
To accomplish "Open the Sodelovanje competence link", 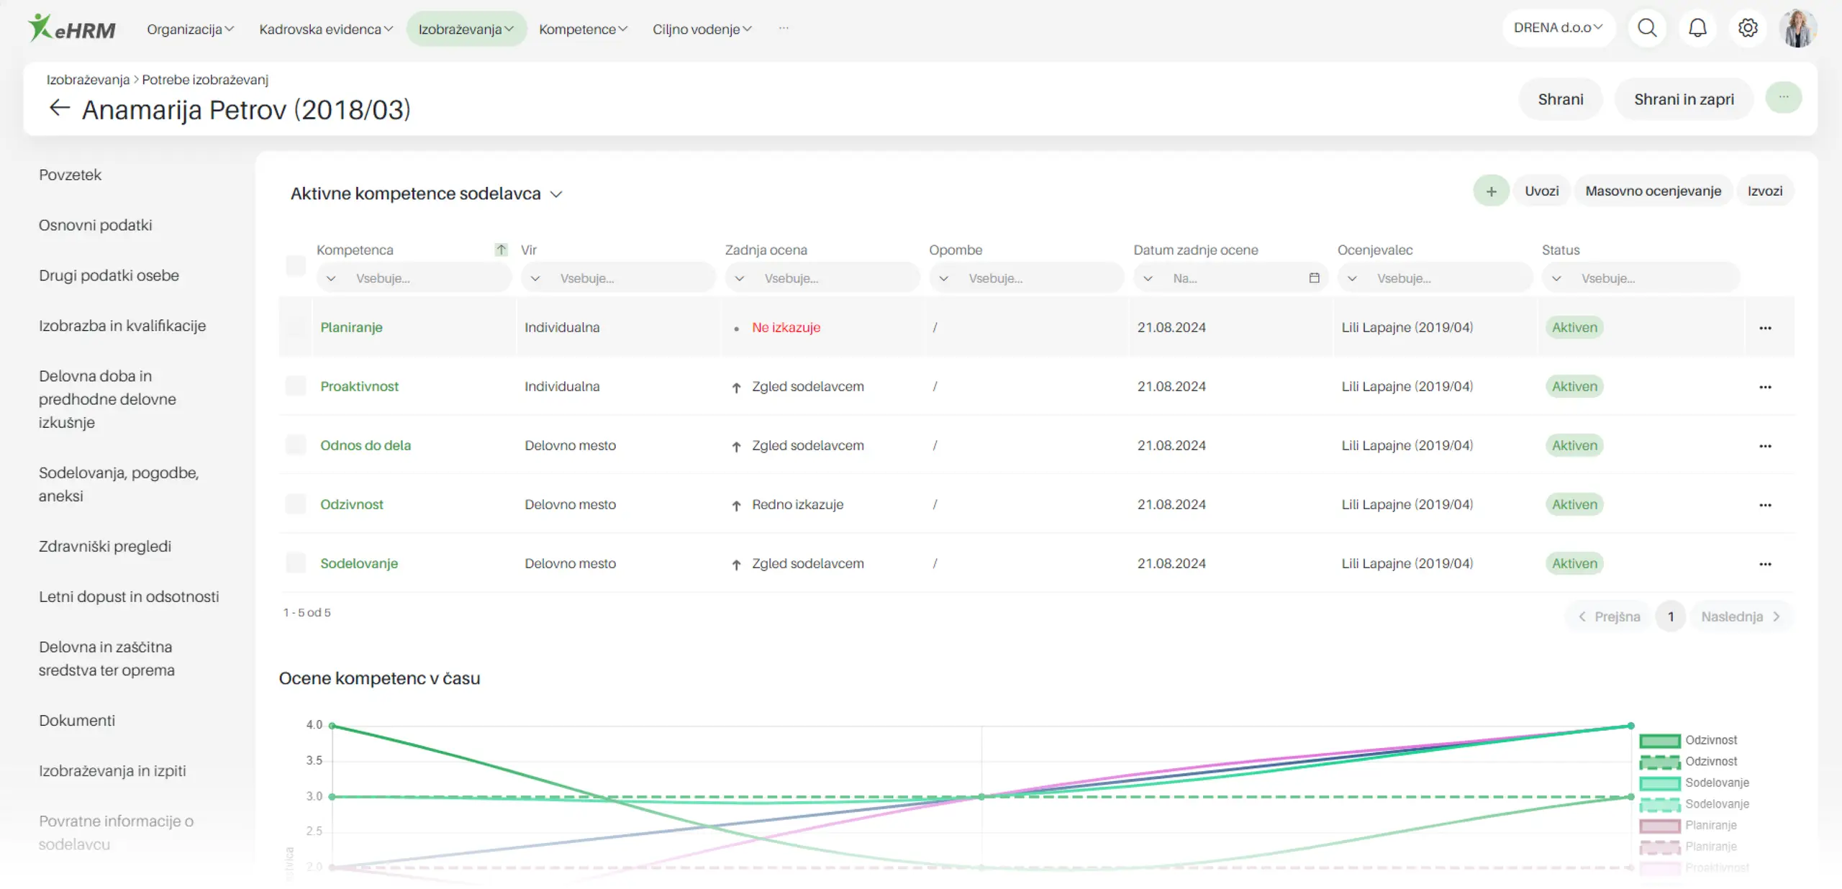I will pyautogui.click(x=358, y=563).
